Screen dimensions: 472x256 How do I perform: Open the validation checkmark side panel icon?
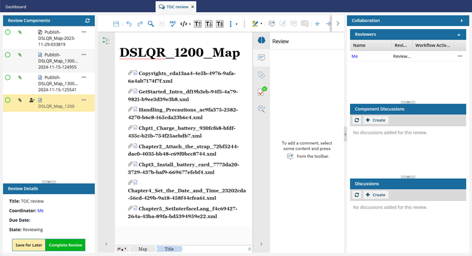[261, 92]
